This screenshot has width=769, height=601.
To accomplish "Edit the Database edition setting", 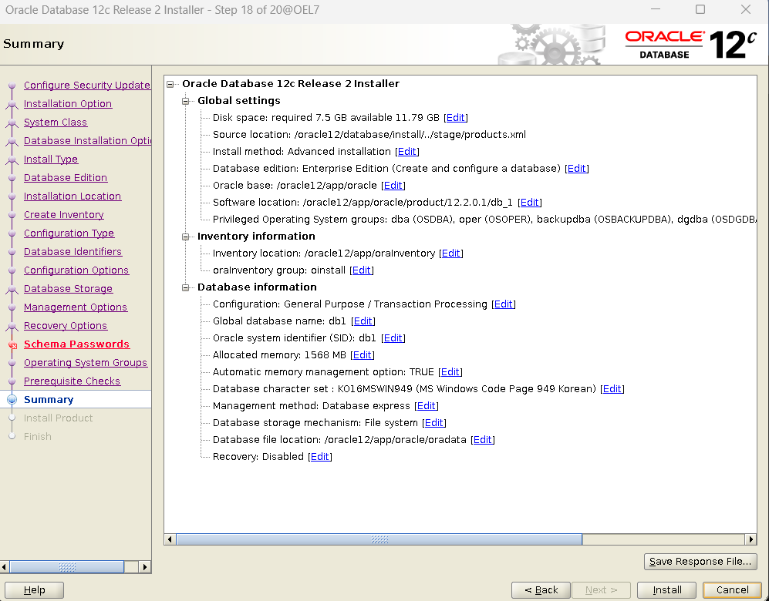I will point(577,169).
